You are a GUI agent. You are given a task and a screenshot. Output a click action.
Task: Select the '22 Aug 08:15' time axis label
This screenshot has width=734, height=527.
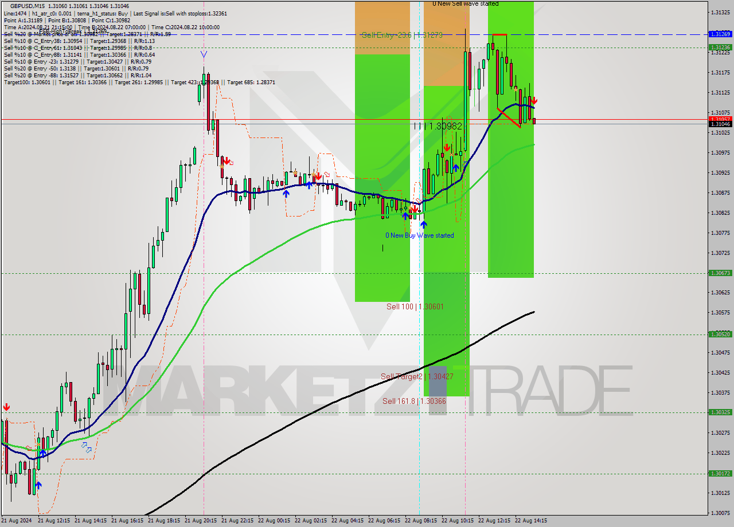pyautogui.click(x=421, y=521)
